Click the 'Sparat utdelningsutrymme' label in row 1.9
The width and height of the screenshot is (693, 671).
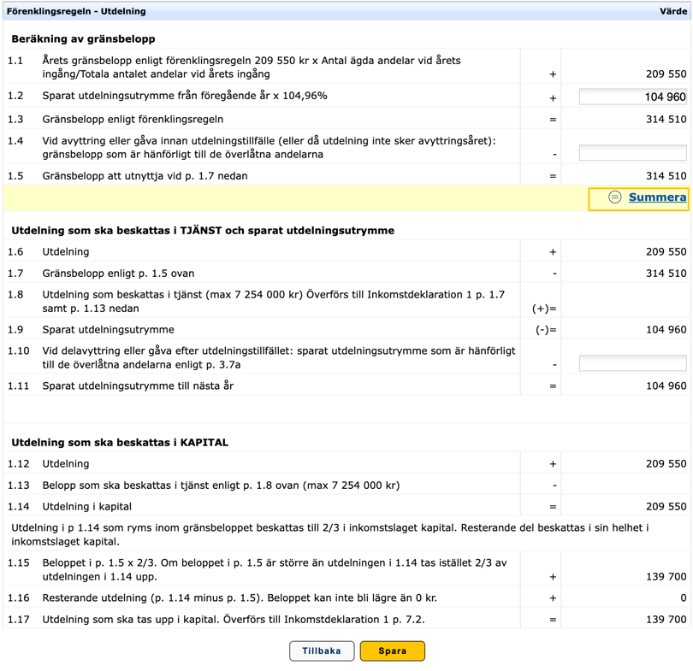pyautogui.click(x=109, y=329)
